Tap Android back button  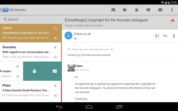(59, 107)
